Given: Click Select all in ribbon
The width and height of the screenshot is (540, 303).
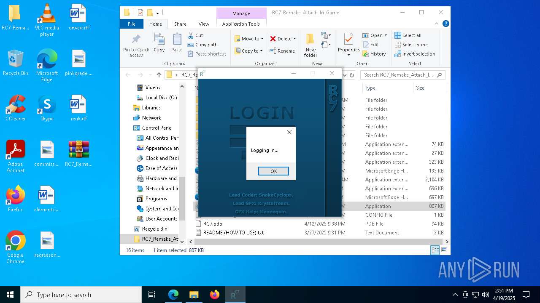Looking at the screenshot, I should [408, 35].
